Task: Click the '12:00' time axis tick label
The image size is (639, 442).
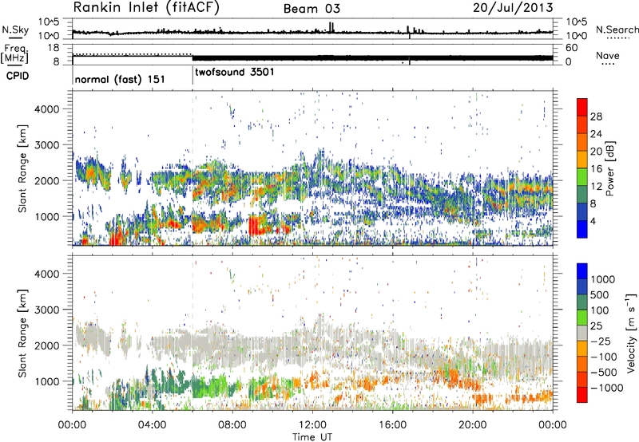Action: (312, 425)
